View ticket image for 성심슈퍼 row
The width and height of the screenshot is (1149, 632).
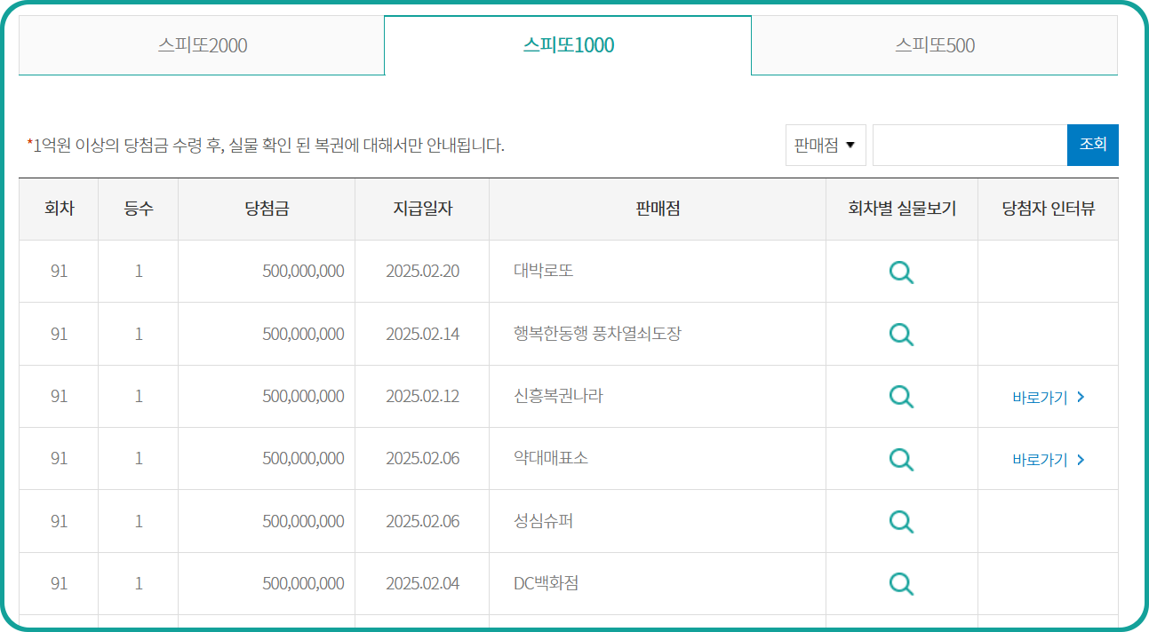point(901,522)
